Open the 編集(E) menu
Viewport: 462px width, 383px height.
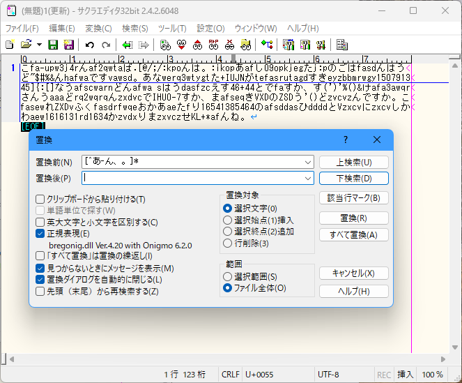[x=62, y=29]
